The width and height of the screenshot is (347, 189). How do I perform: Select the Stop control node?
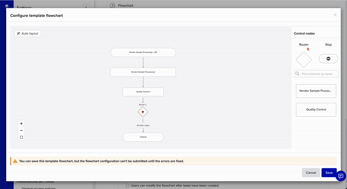[328, 59]
